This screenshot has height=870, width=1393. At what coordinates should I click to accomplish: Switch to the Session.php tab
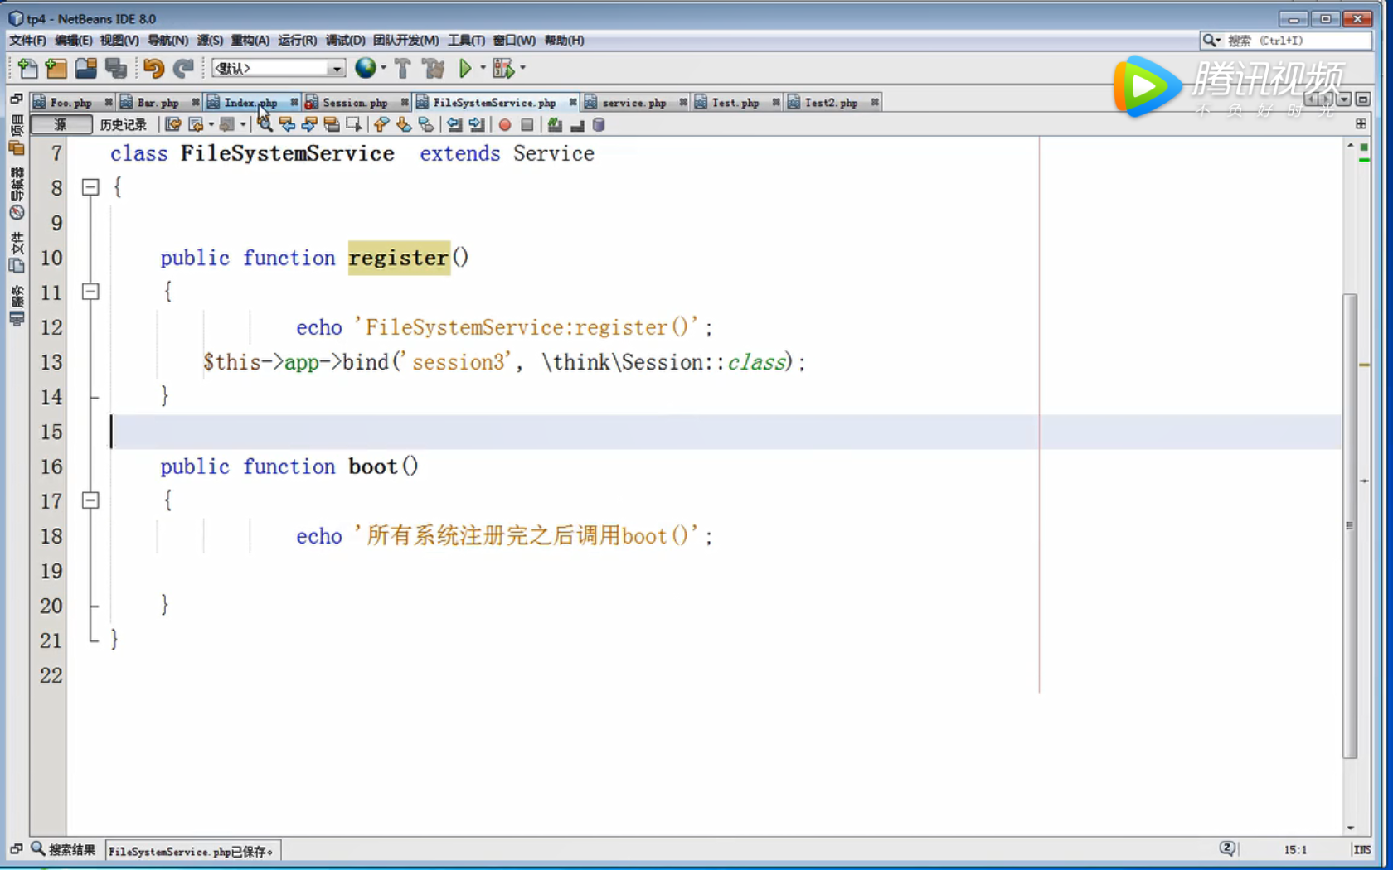(x=355, y=103)
